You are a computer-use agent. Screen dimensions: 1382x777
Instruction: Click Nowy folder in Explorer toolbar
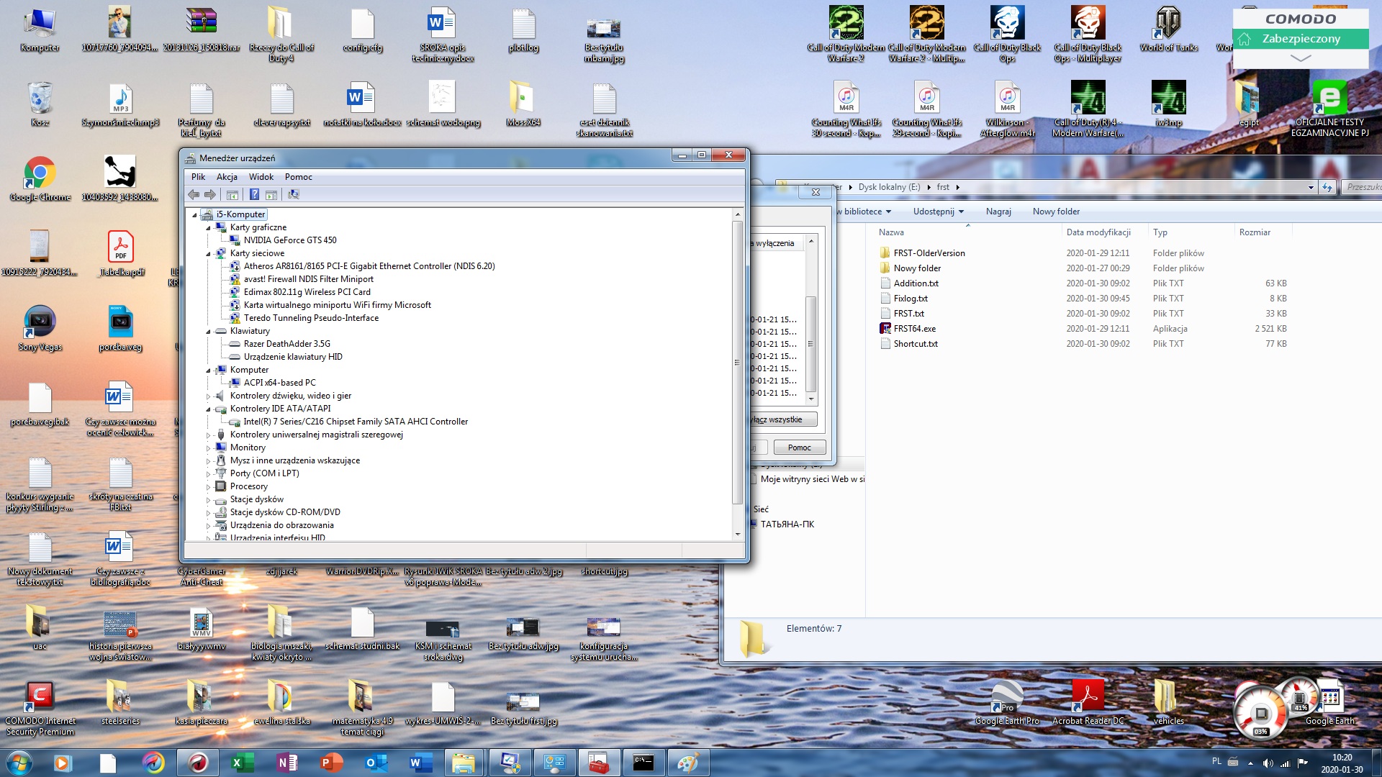click(x=1056, y=212)
